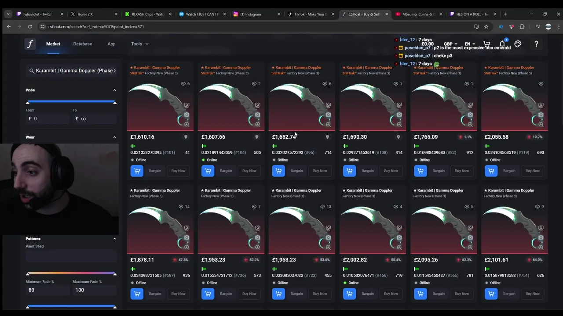Click the price To input field

click(95, 118)
